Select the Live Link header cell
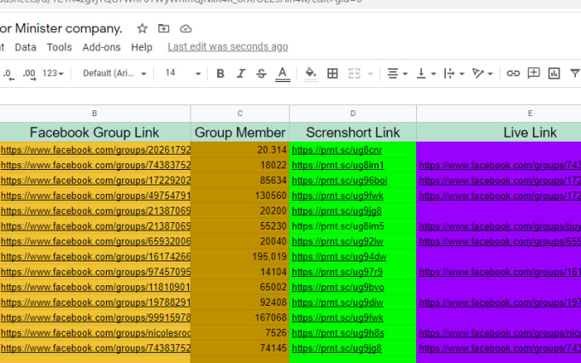581x363 pixels. 499,132
